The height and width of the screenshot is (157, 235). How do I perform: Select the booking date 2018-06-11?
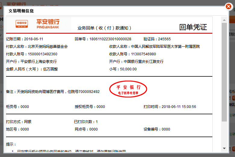pos(33,39)
